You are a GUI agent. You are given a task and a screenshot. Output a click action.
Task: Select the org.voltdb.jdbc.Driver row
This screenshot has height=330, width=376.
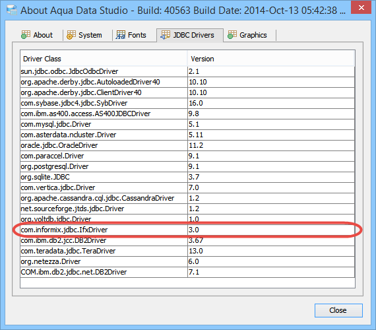(187, 219)
